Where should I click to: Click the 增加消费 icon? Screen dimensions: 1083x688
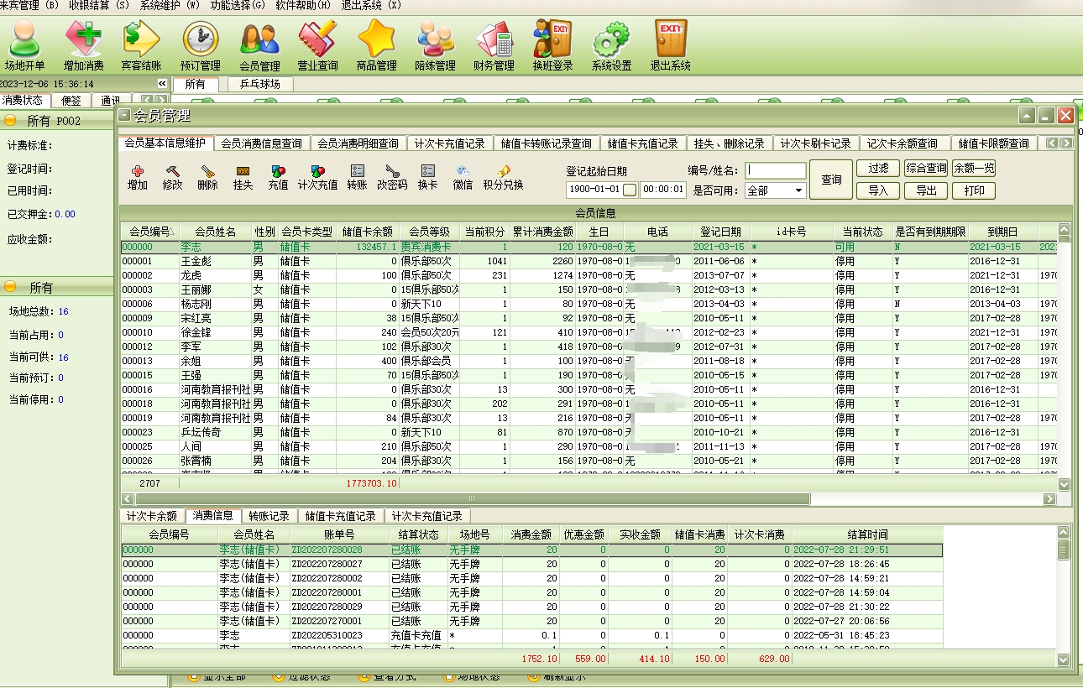pyautogui.click(x=83, y=45)
